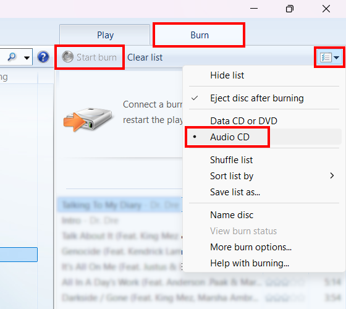This screenshot has height=309, width=346.
Task: Click the highlighted item in left pane
Action: tap(19, 255)
